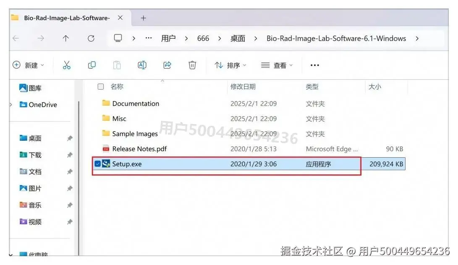Click the Copy icon
Image resolution: width=458 pixels, height=265 pixels.
[x=92, y=65]
